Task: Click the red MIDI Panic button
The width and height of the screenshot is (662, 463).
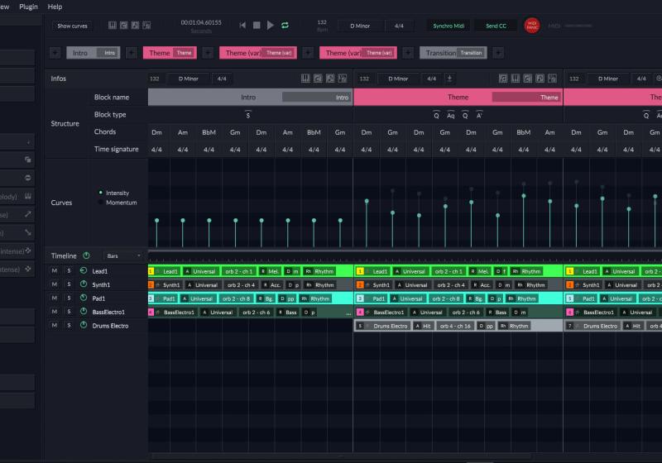Action: tap(532, 26)
